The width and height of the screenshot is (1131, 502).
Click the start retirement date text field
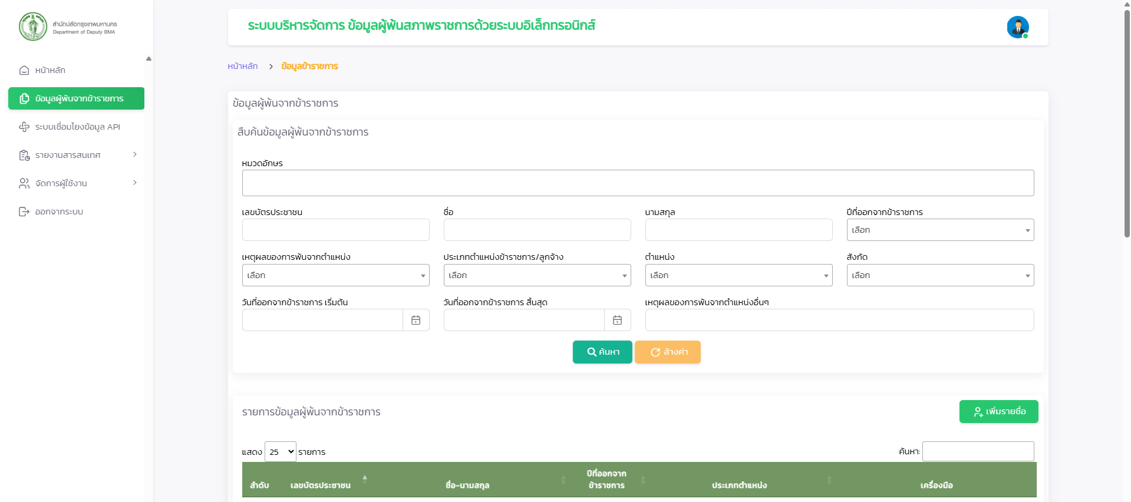coord(322,320)
